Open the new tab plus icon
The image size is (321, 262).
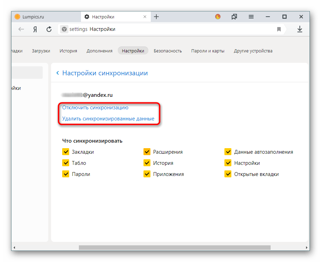(x=156, y=17)
